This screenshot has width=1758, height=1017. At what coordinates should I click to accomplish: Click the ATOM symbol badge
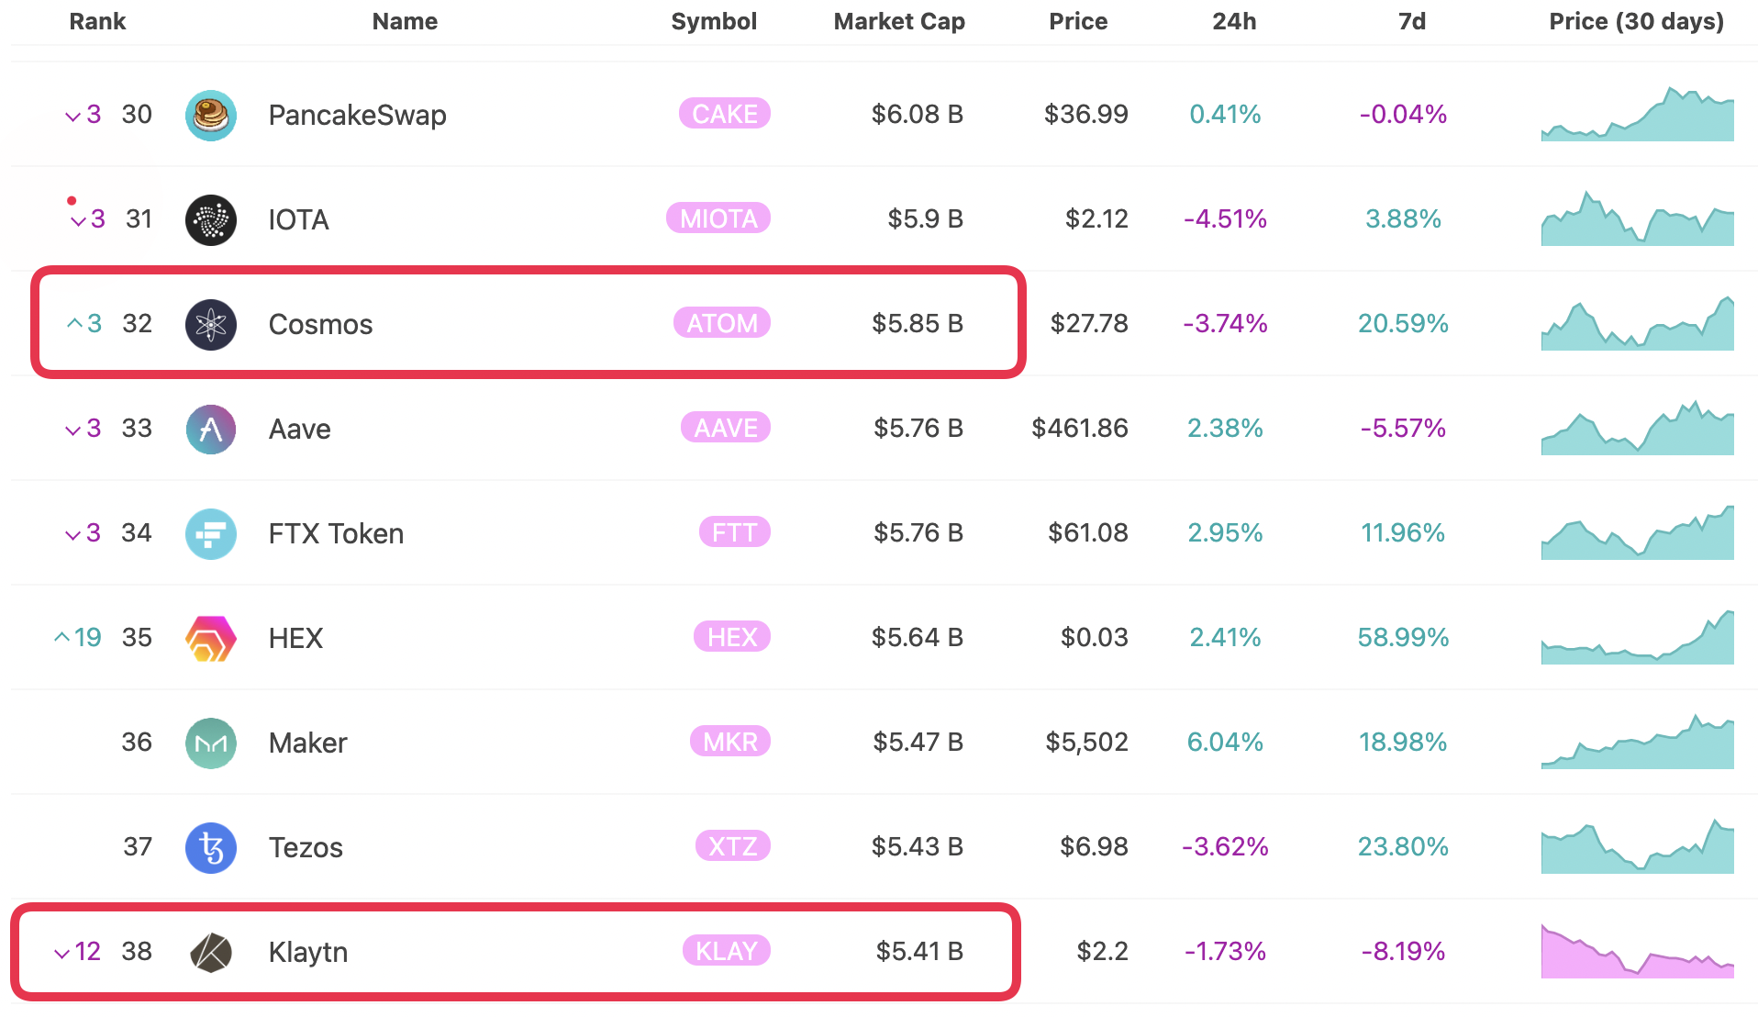pos(722,323)
